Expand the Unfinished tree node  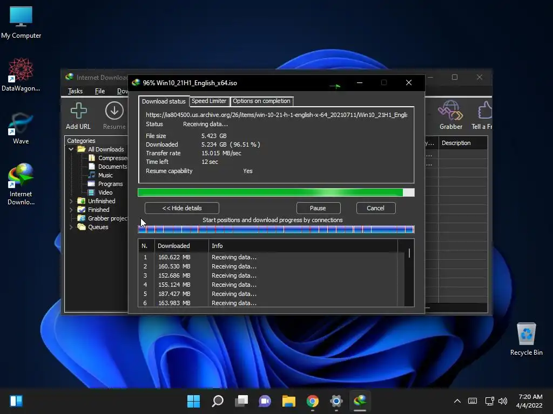click(71, 201)
